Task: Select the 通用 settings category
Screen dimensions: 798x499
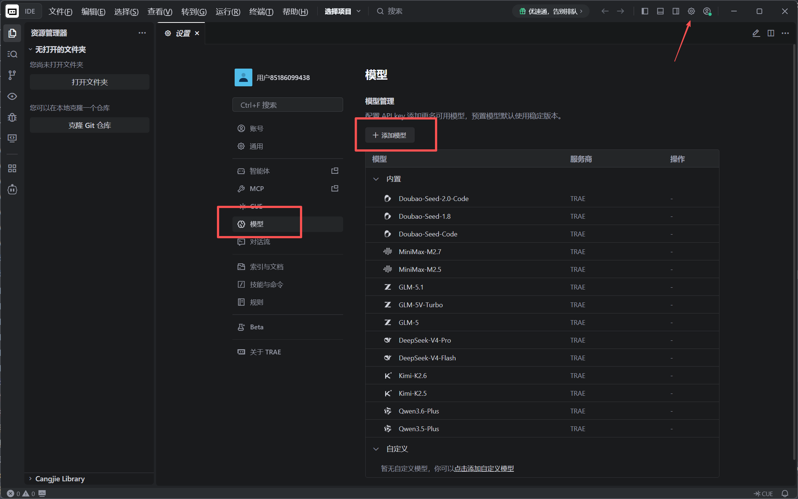Action: 287,146
